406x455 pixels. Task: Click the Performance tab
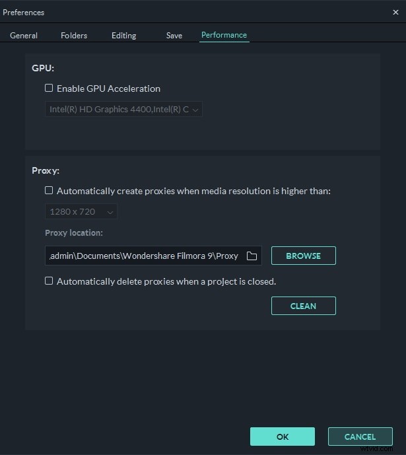coord(224,36)
